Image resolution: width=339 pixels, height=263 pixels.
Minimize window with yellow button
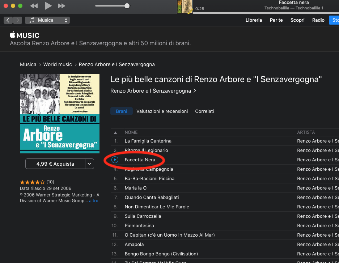pos(13,6)
